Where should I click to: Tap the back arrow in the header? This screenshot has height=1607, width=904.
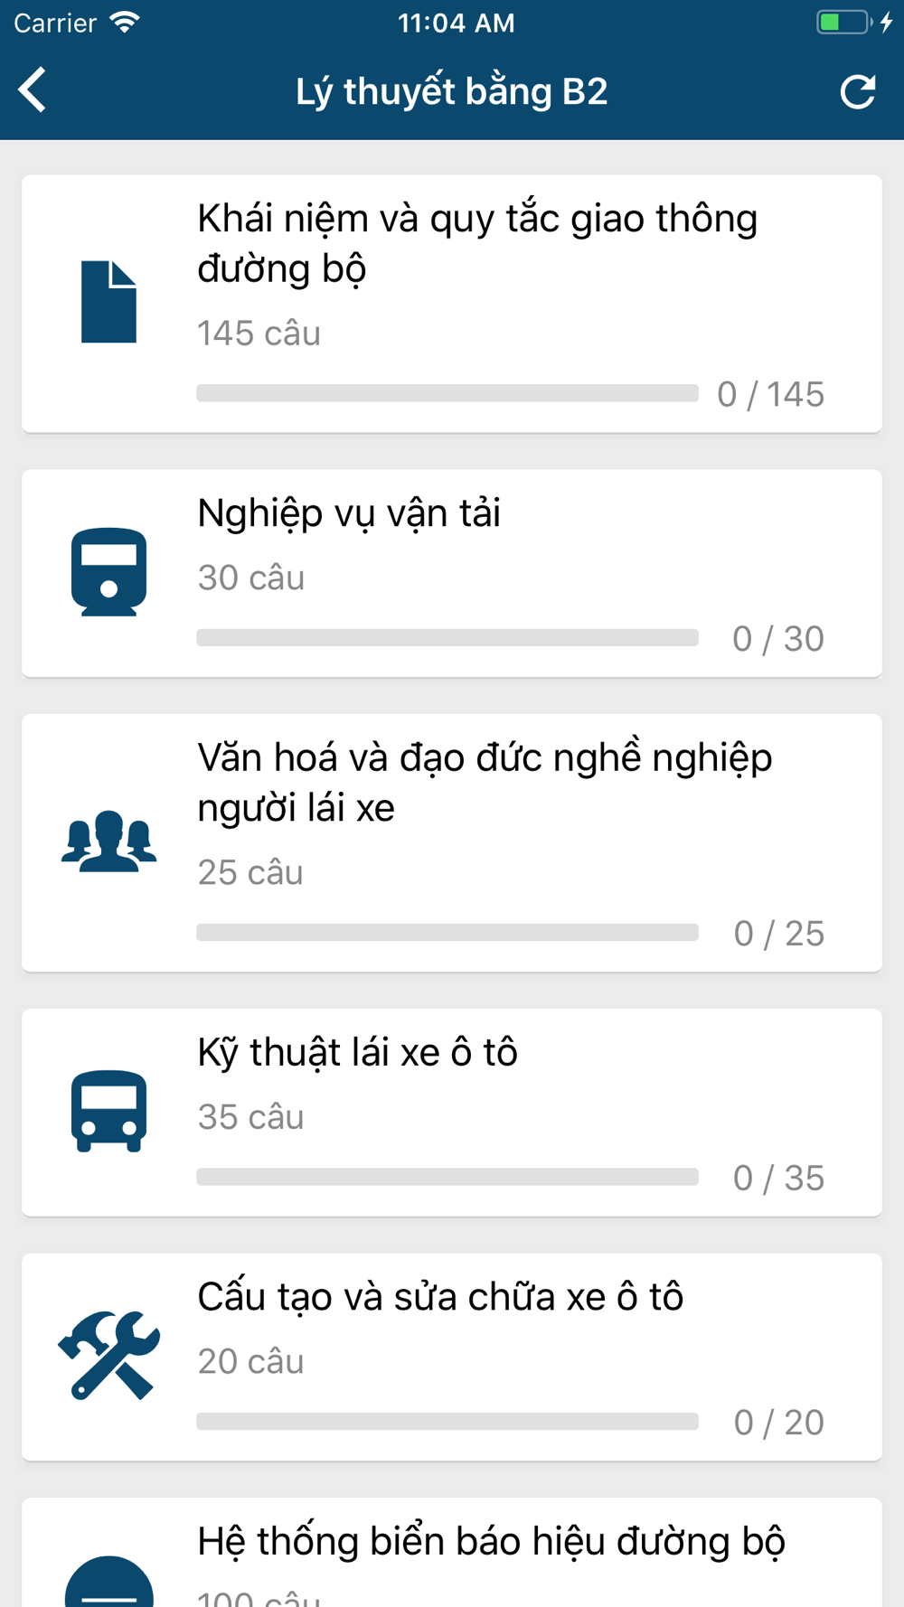click(33, 90)
